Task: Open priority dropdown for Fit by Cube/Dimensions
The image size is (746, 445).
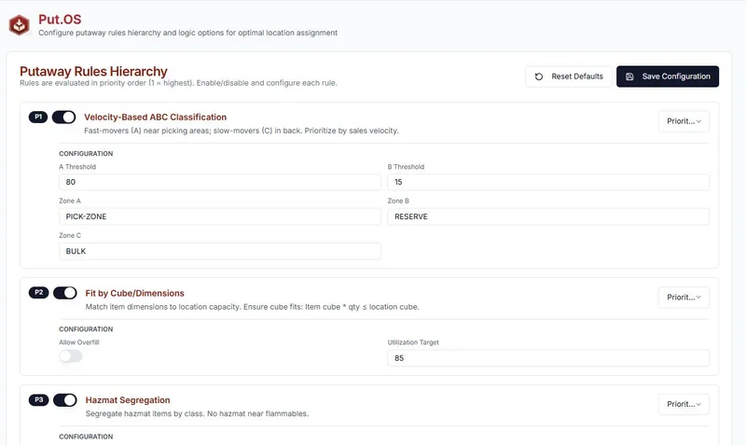Action: pyautogui.click(x=684, y=298)
